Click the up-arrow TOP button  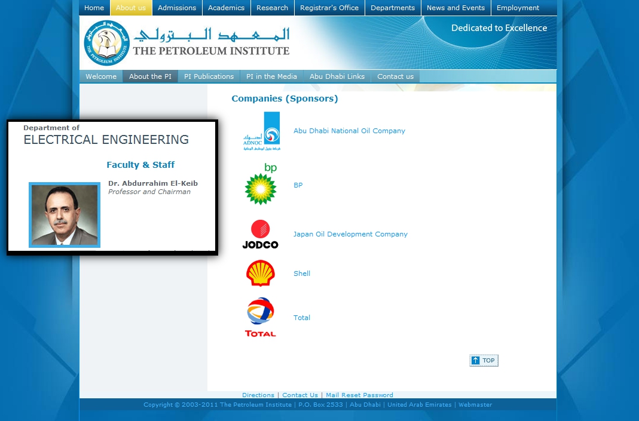click(484, 360)
